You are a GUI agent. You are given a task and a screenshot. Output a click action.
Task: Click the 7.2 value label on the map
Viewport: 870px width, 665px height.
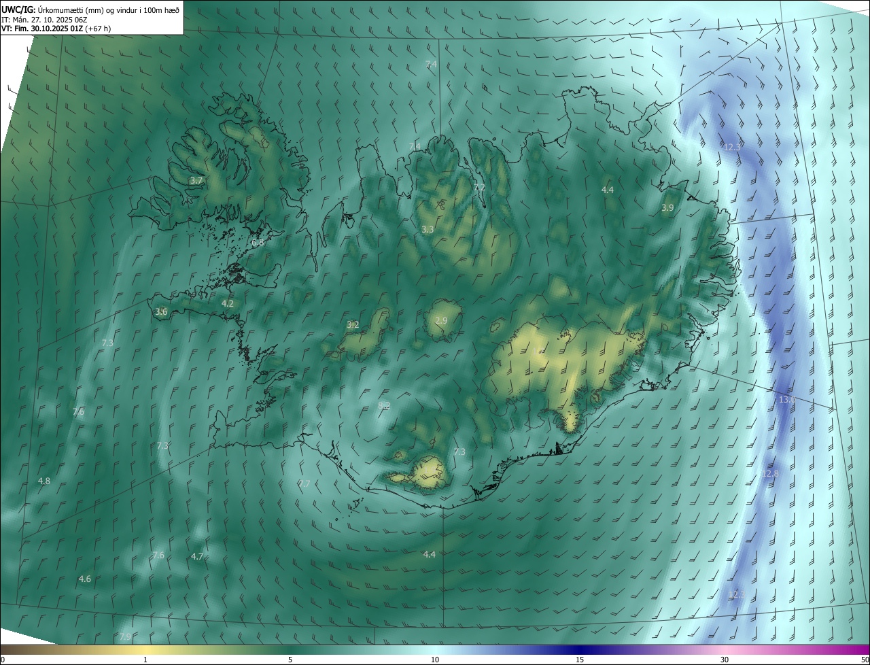(x=479, y=187)
